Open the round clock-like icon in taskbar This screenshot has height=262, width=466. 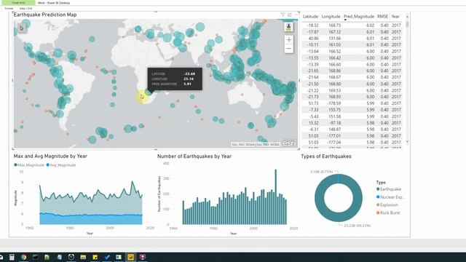tap(71, 257)
